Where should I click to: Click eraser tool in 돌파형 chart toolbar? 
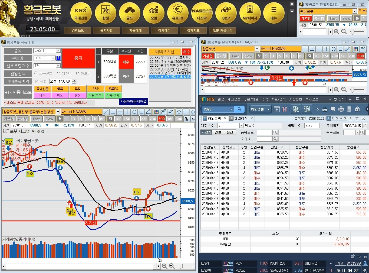[x=170, y=112]
